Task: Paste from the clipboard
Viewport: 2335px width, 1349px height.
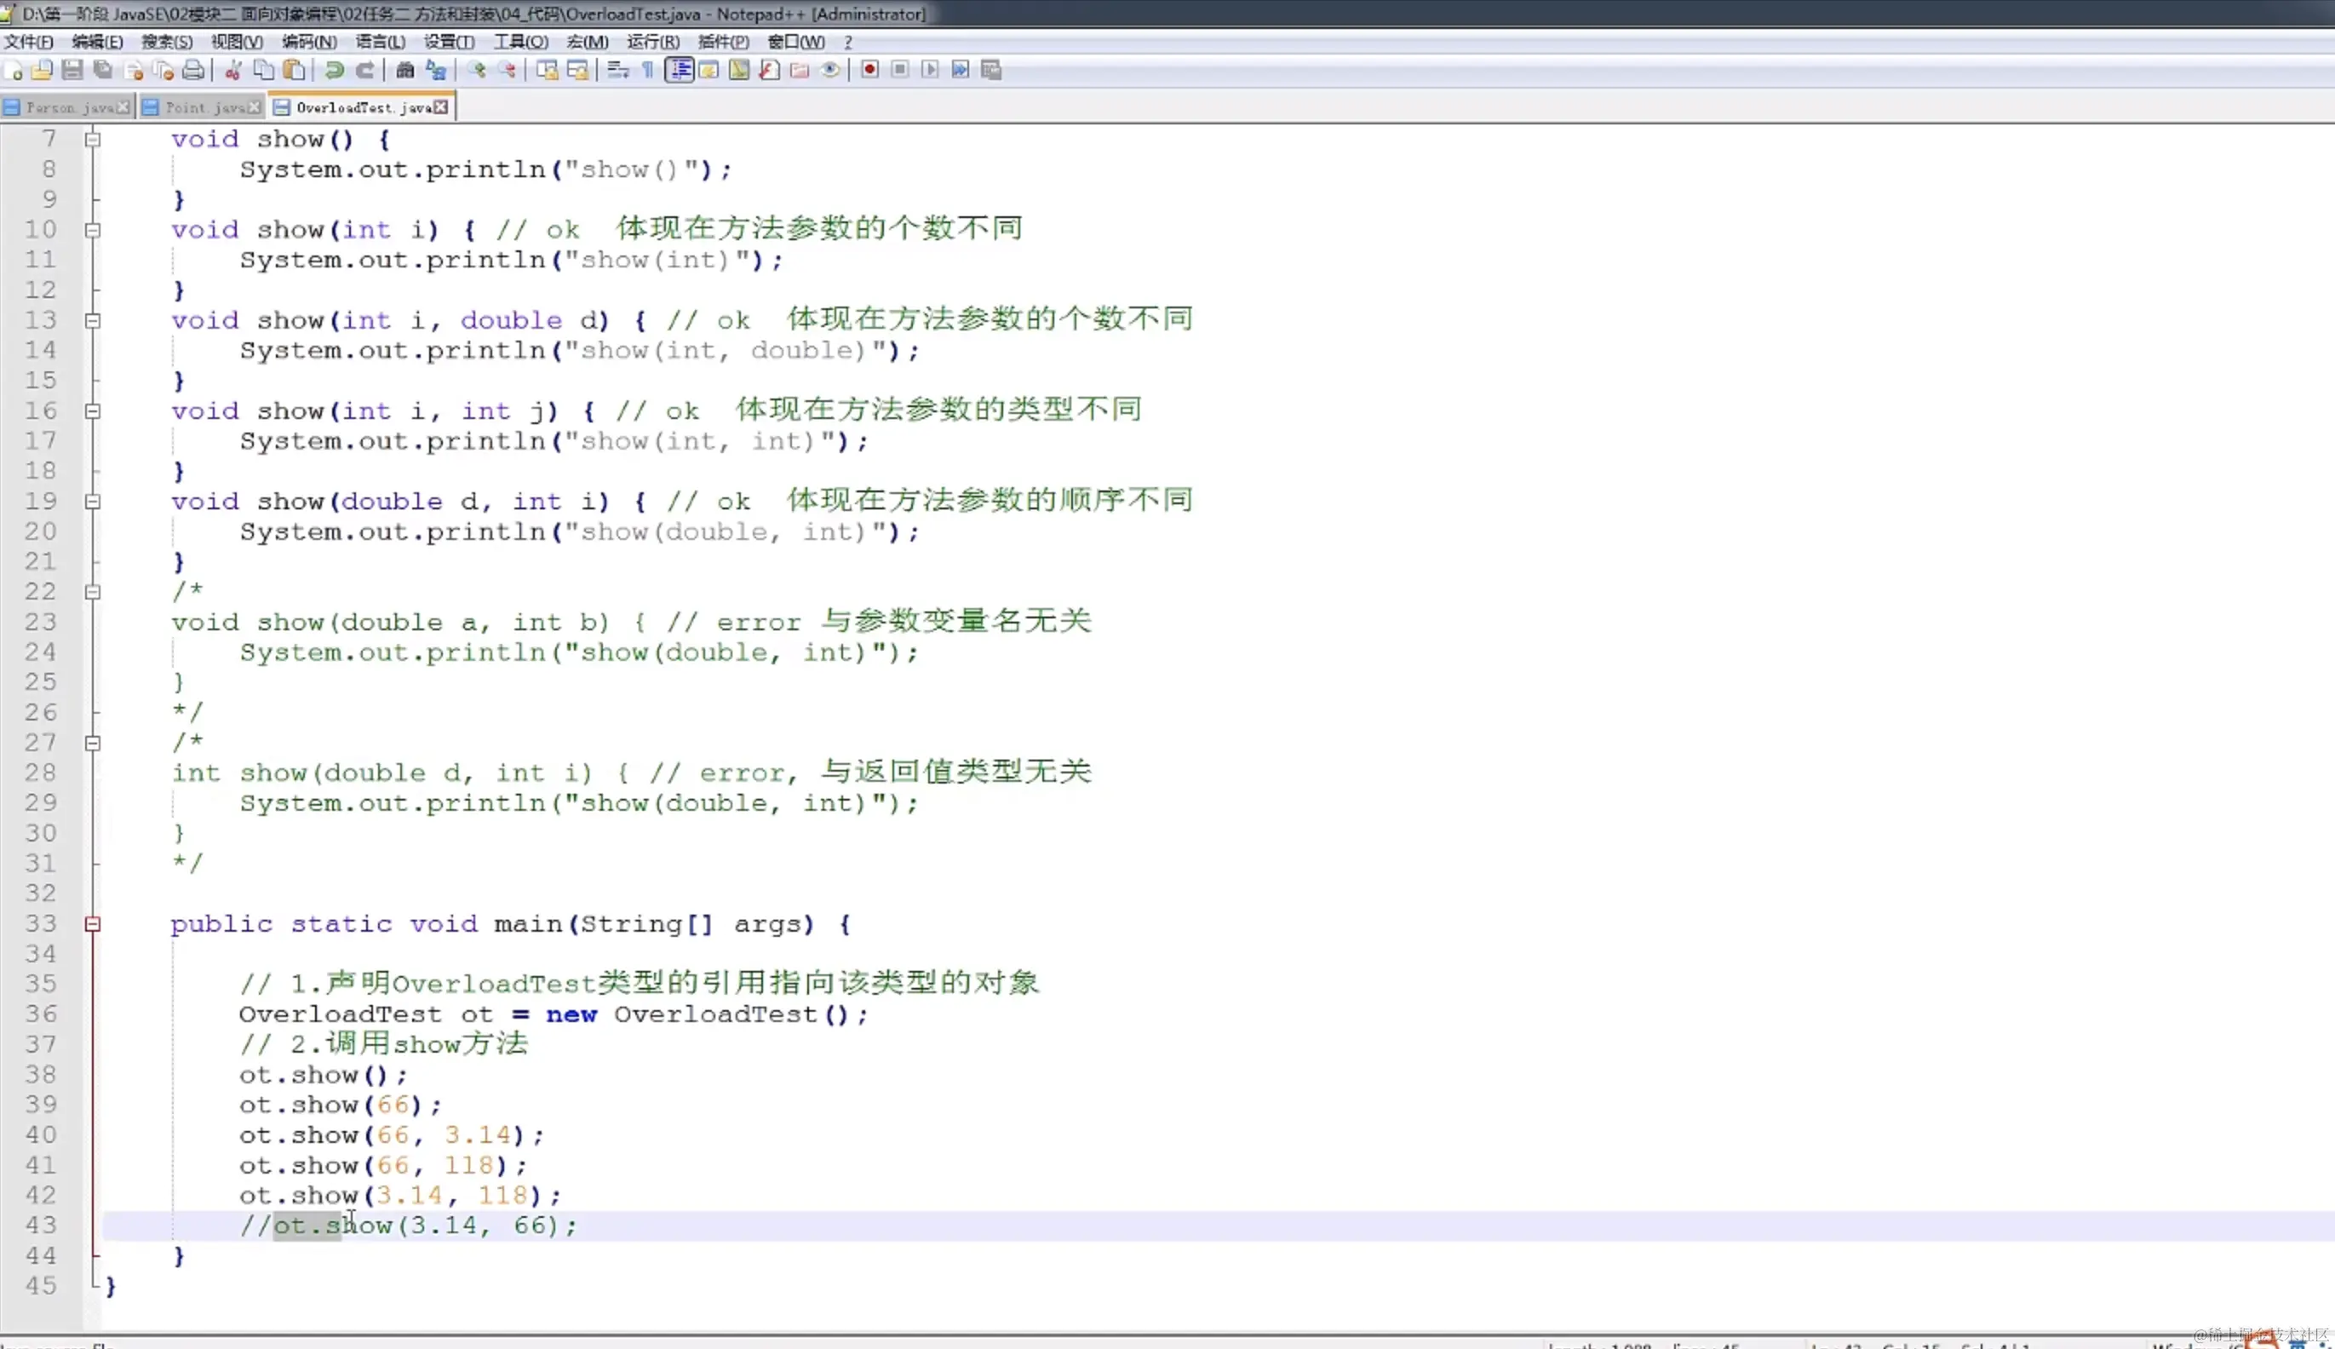Action: [x=295, y=70]
